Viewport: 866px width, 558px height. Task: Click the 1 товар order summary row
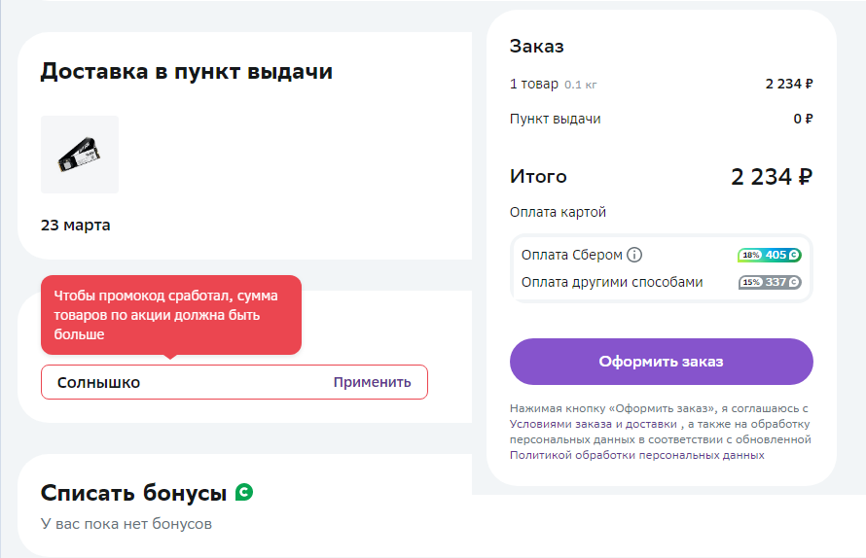click(x=661, y=84)
